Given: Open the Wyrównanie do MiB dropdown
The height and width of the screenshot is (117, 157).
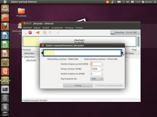Looking at the screenshot, I should click(97, 79).
